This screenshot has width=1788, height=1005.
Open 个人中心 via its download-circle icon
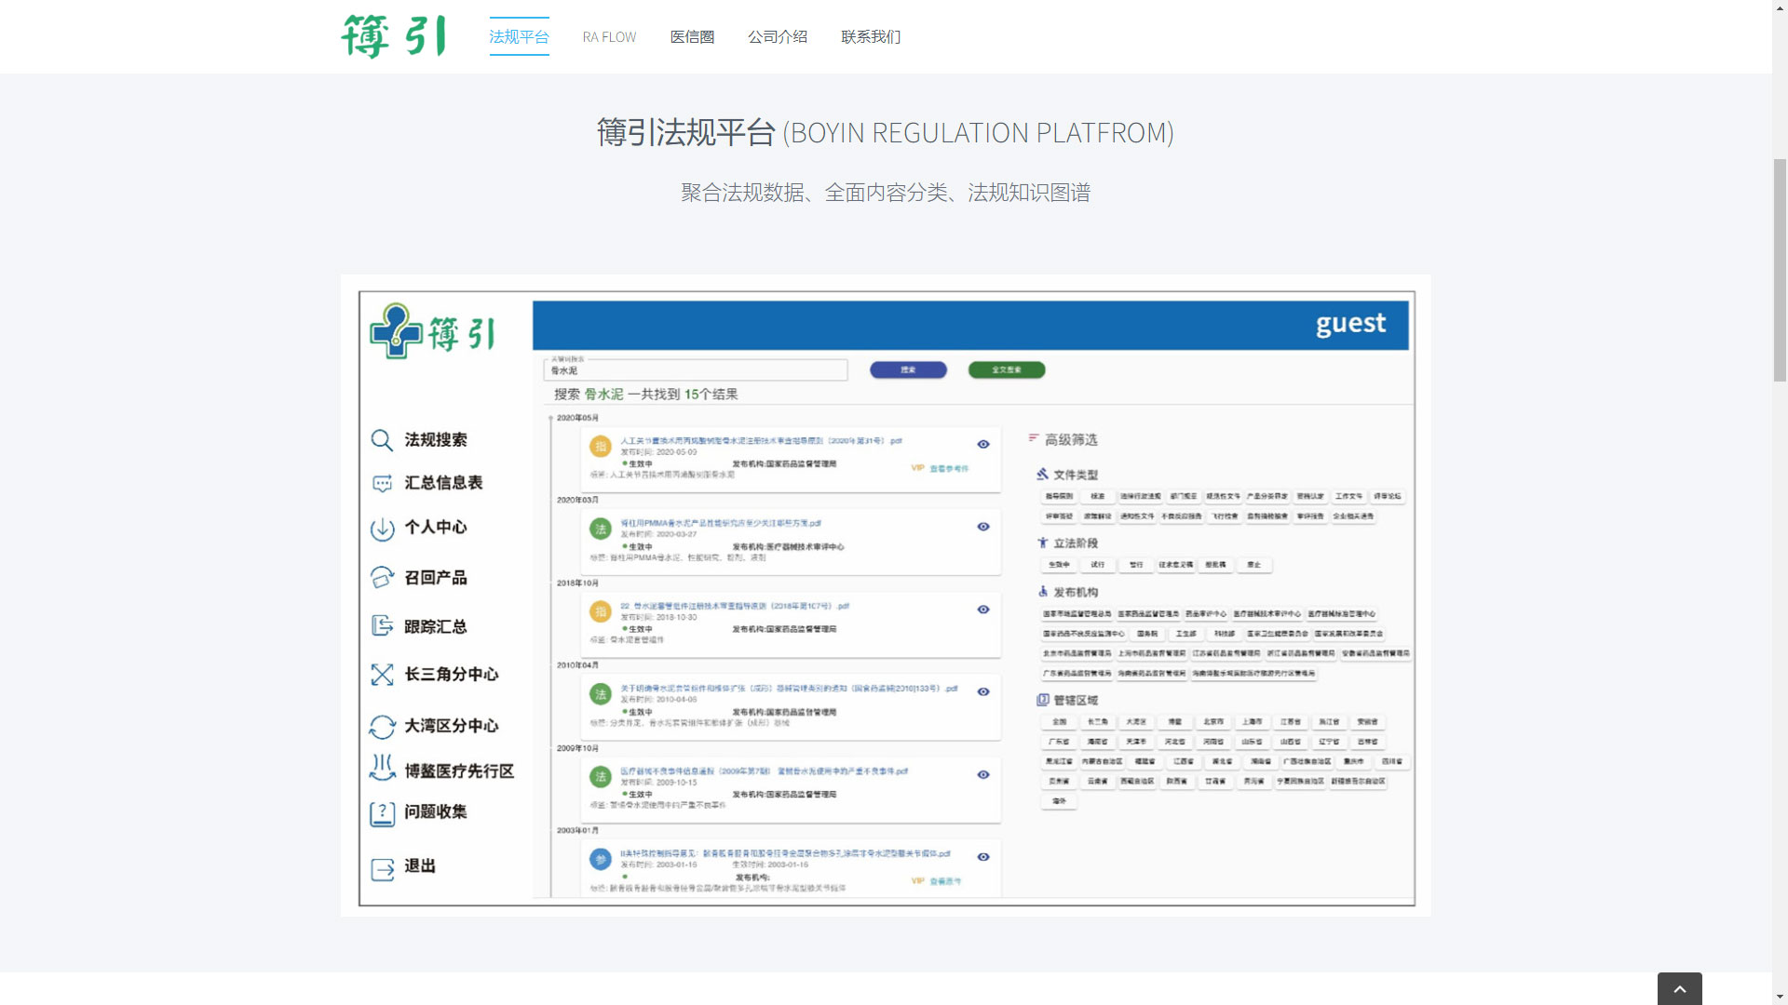tap(382, 529)
